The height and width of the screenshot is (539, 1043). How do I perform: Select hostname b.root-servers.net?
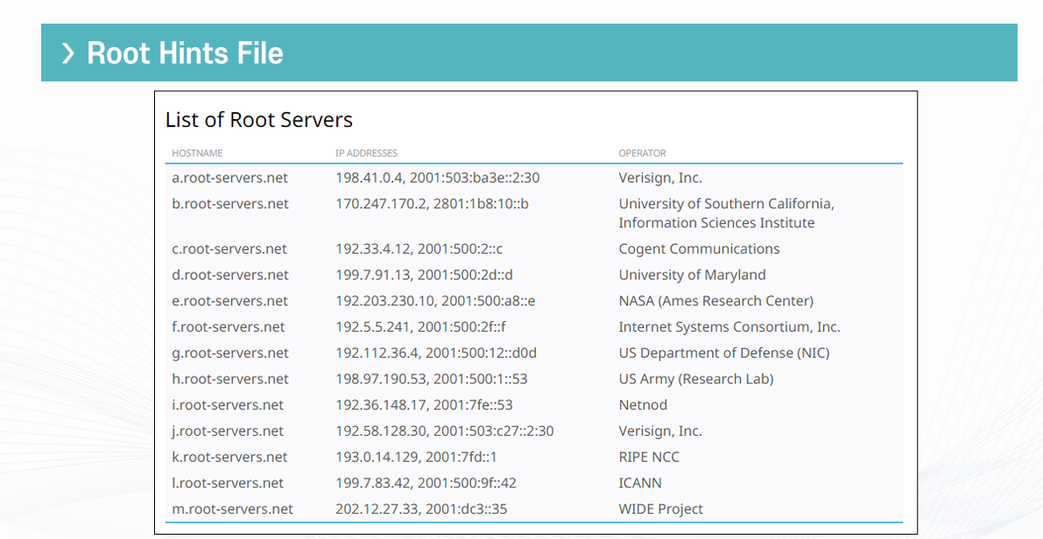point(230,204)
